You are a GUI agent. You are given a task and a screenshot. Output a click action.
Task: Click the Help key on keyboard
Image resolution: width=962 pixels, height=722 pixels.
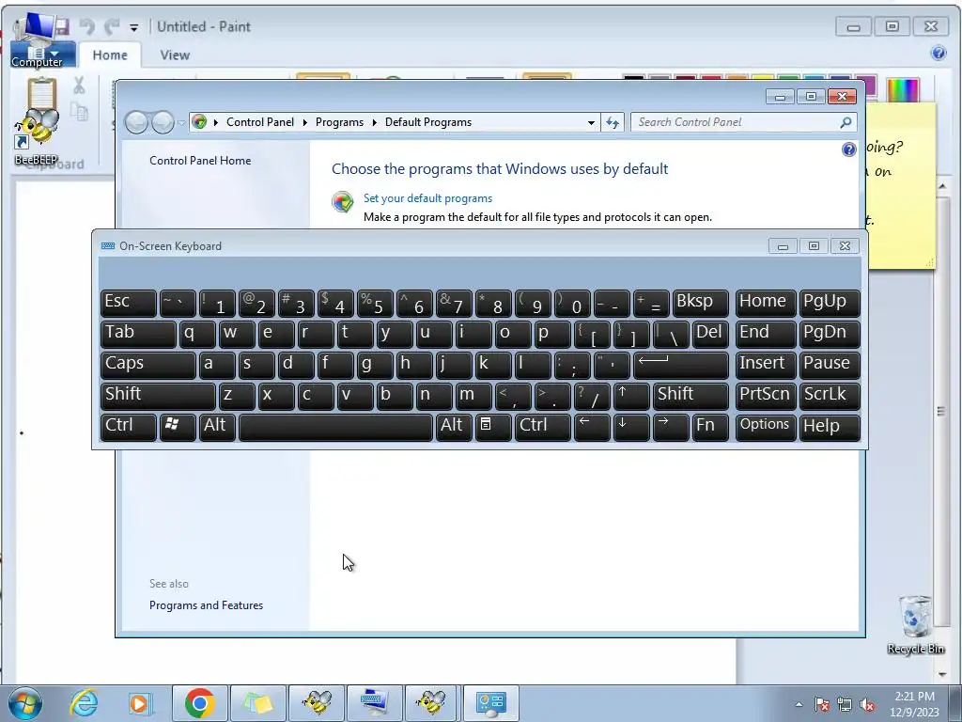click(x=830, y=427)
